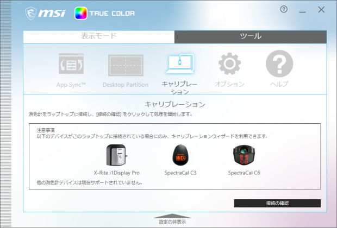
Task: Select the Desktop Partition icon
Action: tap(126, 65)
